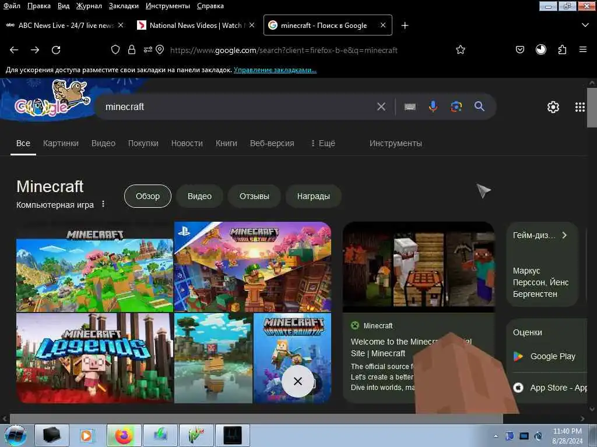Go forward to next page
This screenshot has width=597, height=447.
pos(35,50)
